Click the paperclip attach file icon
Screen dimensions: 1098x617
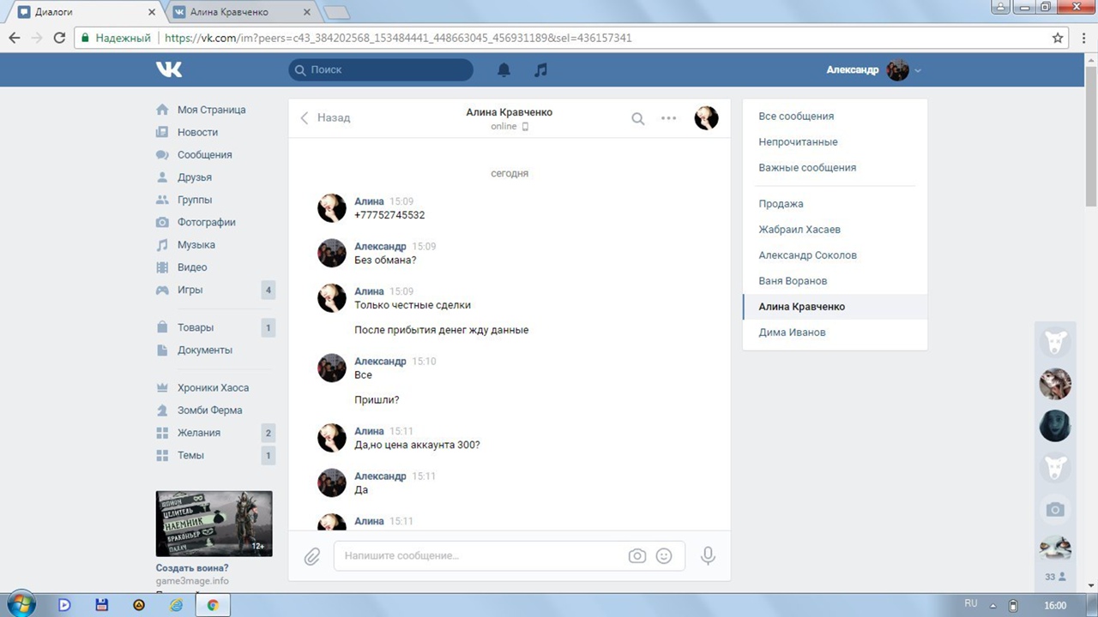(312, 556)
